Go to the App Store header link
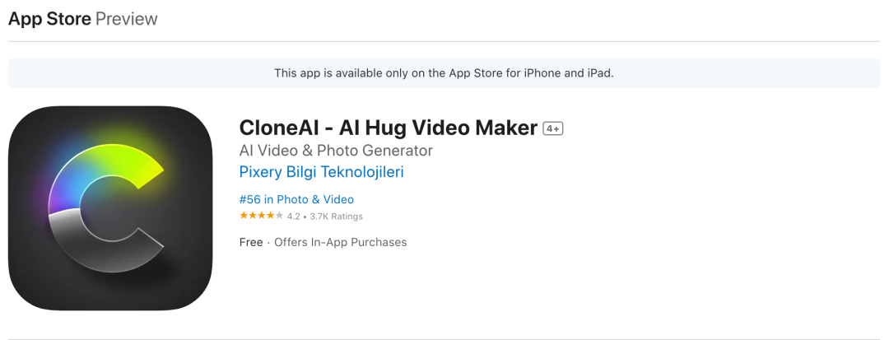 [49, 19]
